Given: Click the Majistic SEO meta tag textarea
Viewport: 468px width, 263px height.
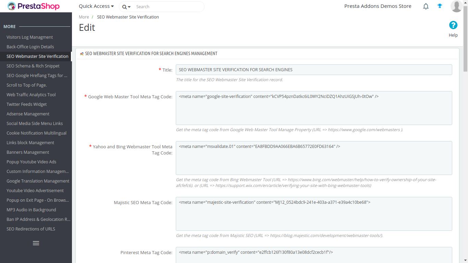Looking at the screenshot, I should (x=314, y=214).
